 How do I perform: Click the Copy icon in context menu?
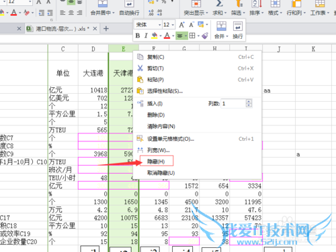point(140,57)
